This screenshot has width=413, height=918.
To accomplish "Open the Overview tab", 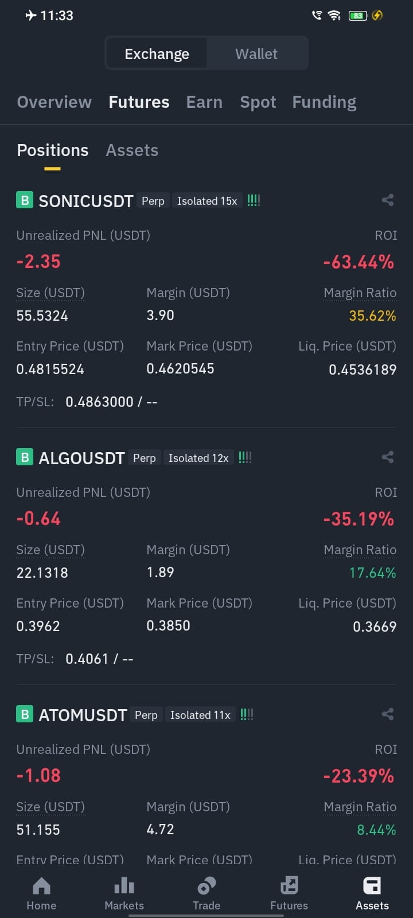I will (x=54, y=102).
